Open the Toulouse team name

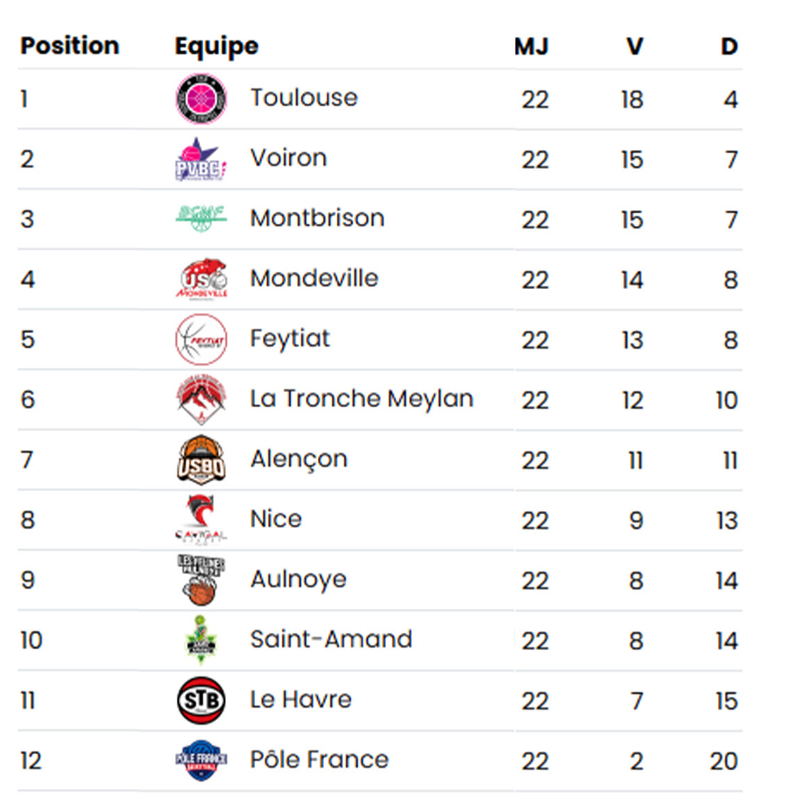[x=304, y=98]
